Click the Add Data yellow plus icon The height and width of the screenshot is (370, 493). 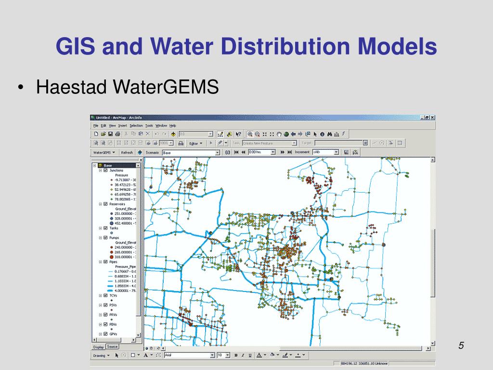click(173, 134)
